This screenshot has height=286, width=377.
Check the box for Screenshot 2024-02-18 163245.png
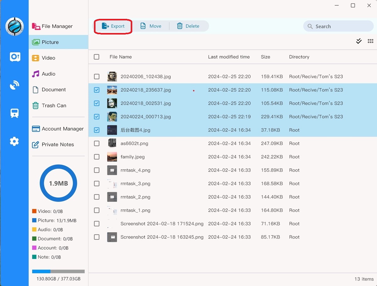pos(96,237)
